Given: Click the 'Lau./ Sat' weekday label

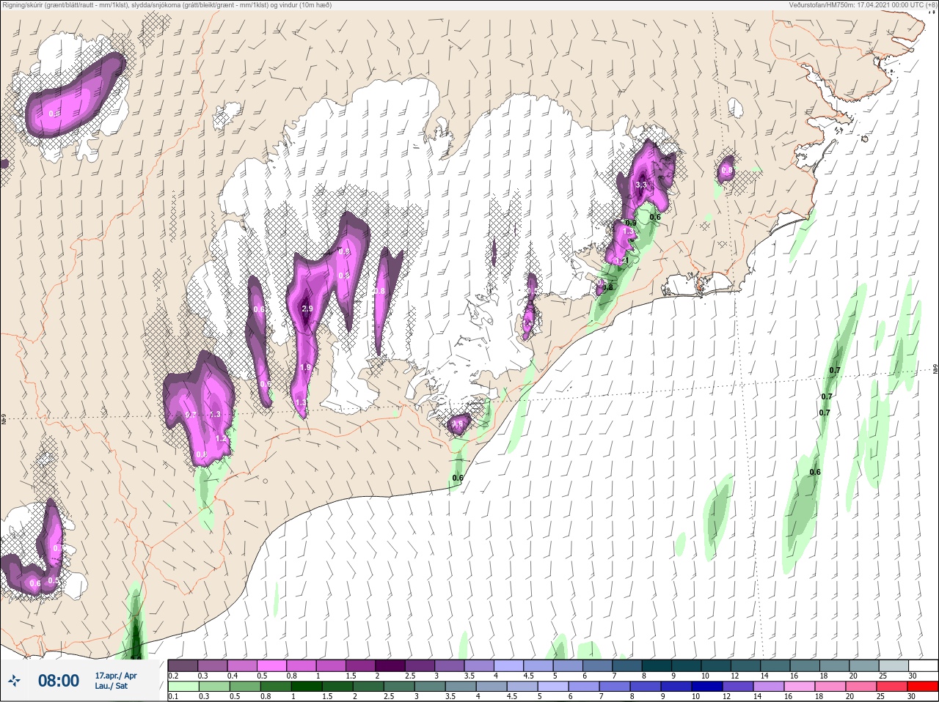Looking at the screenshot, I should pyautogui.click(x=112, y=686).
